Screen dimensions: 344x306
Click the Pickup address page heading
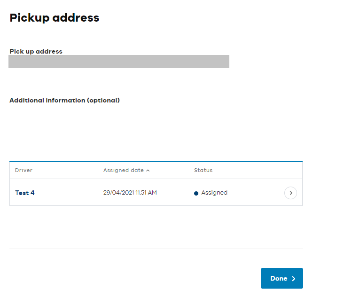[x=55, y=18]
